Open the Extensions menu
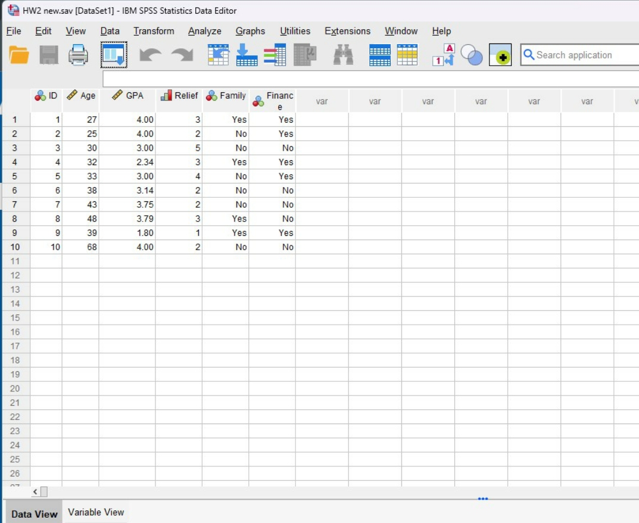The width and height of the screenshot is (639, 523). (347, 31)
